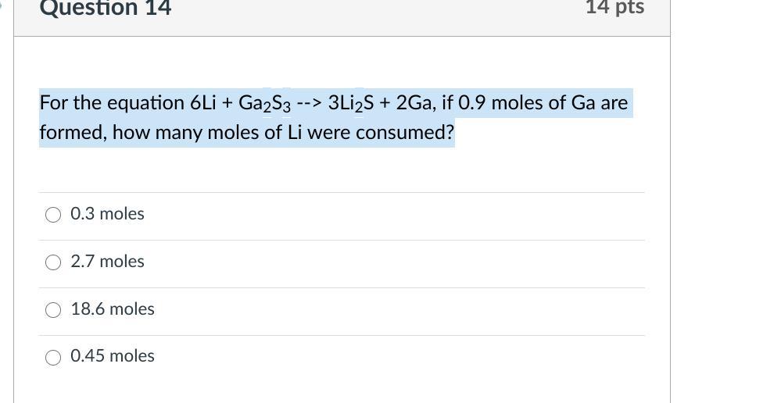
Task: Click the Question 14 heading
Action: point(106,9)
